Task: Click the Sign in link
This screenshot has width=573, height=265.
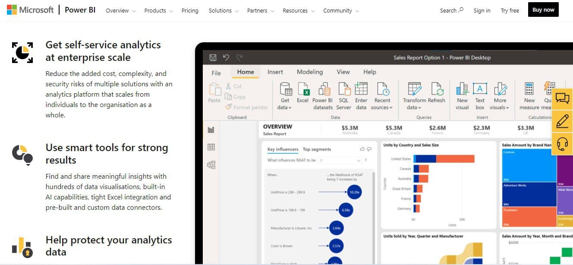Action: pos(482,11)
